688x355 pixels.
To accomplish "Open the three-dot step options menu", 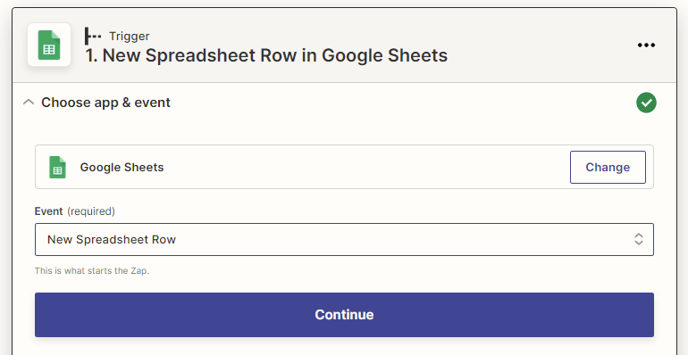I will point(646,45).
